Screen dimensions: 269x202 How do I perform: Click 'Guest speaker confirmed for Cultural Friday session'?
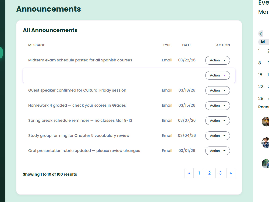pos(77,90)
